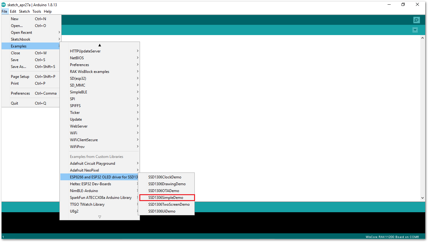Click editor scrollbar down arrow

pos(422,198)
